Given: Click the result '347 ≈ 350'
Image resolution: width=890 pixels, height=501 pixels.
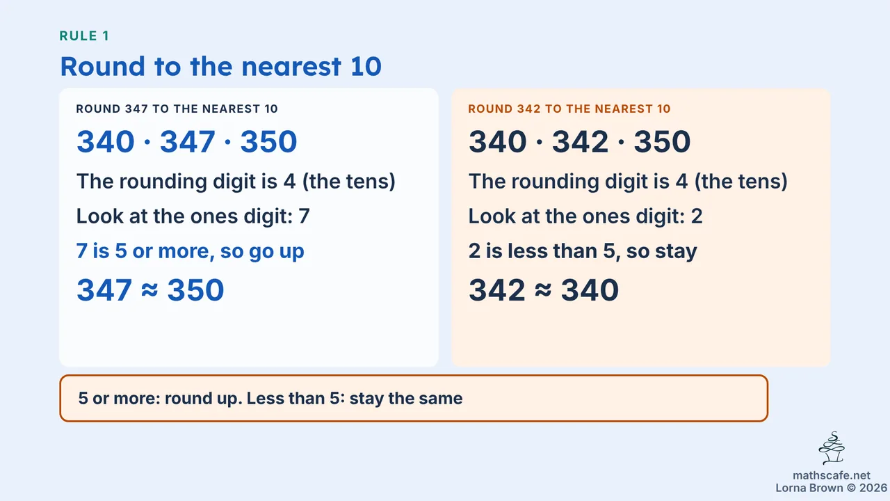Looking at the screenshot, I should (150, 290).
